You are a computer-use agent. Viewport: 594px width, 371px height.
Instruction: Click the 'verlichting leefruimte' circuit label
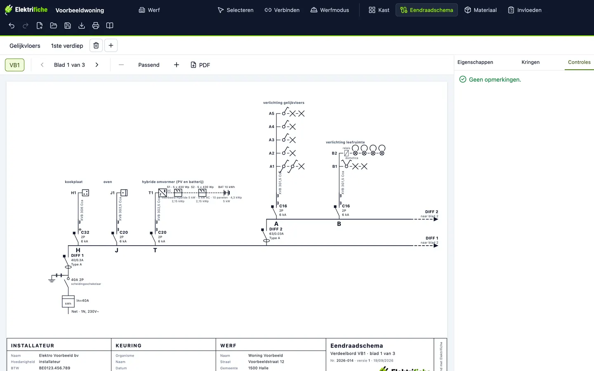(345, 142)
